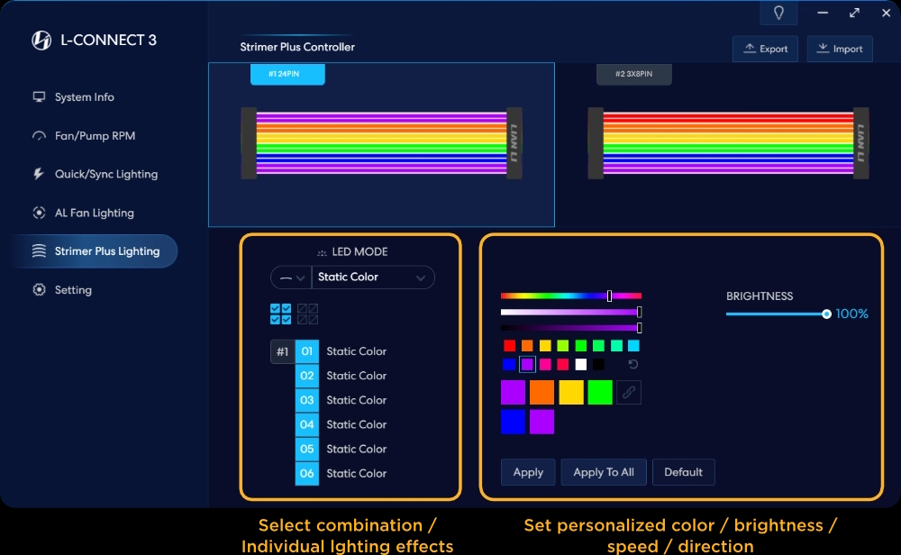Toggle the enlarge window arrow icon

tap(854, 13)
